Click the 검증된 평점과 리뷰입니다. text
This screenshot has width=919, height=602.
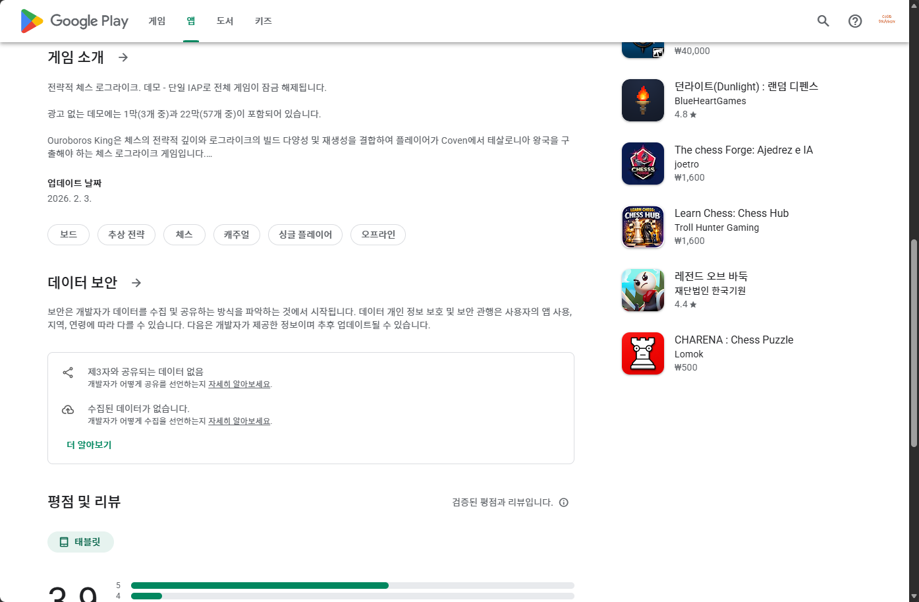pos(503,502)
